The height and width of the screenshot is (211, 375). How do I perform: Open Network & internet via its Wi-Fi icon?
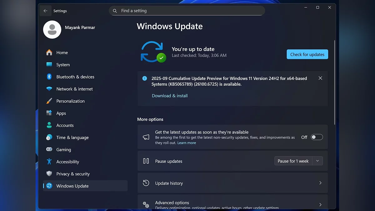click(49, 89)
